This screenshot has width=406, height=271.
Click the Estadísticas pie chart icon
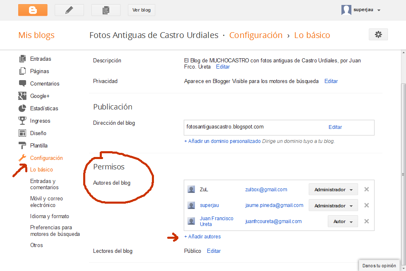22,108
